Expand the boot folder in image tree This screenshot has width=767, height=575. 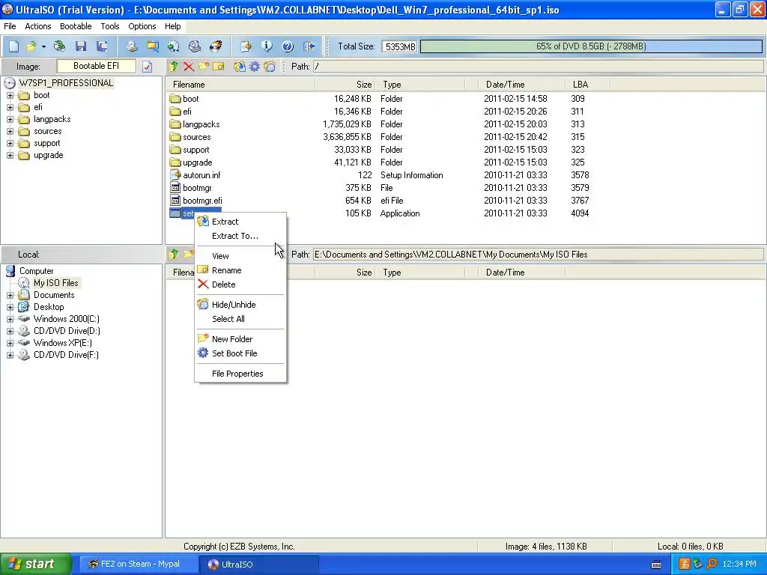(x=10, y=95)
